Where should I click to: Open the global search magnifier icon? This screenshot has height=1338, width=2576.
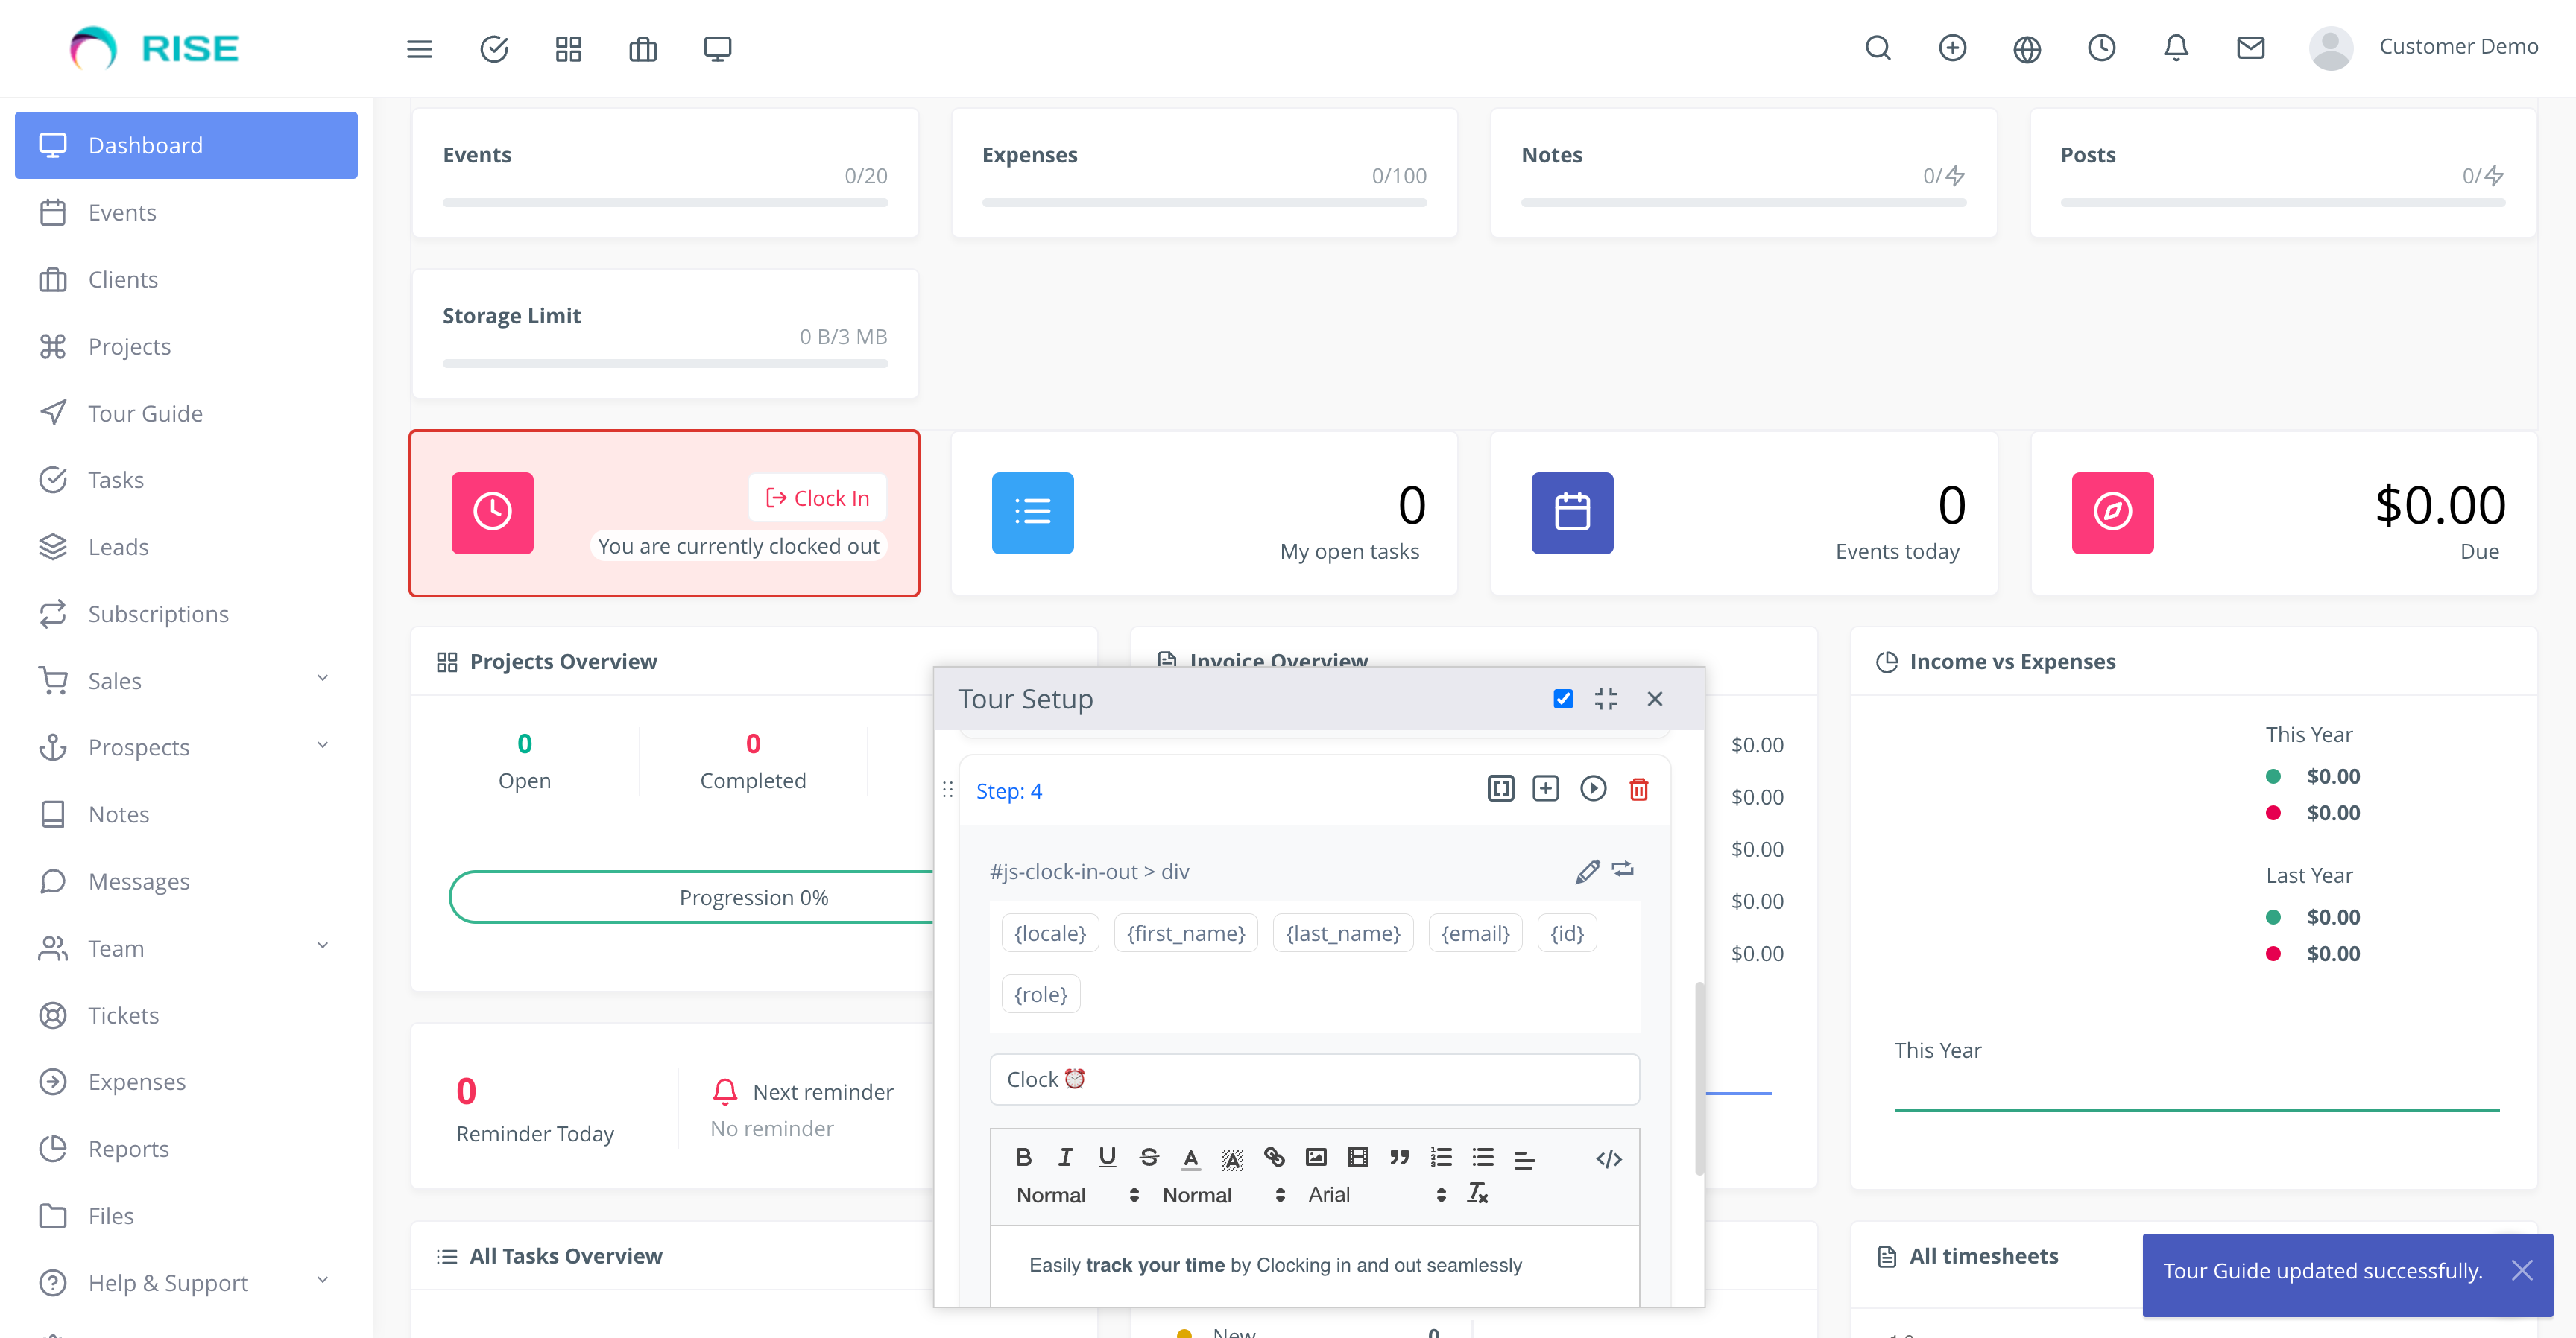pos(1878,47)
